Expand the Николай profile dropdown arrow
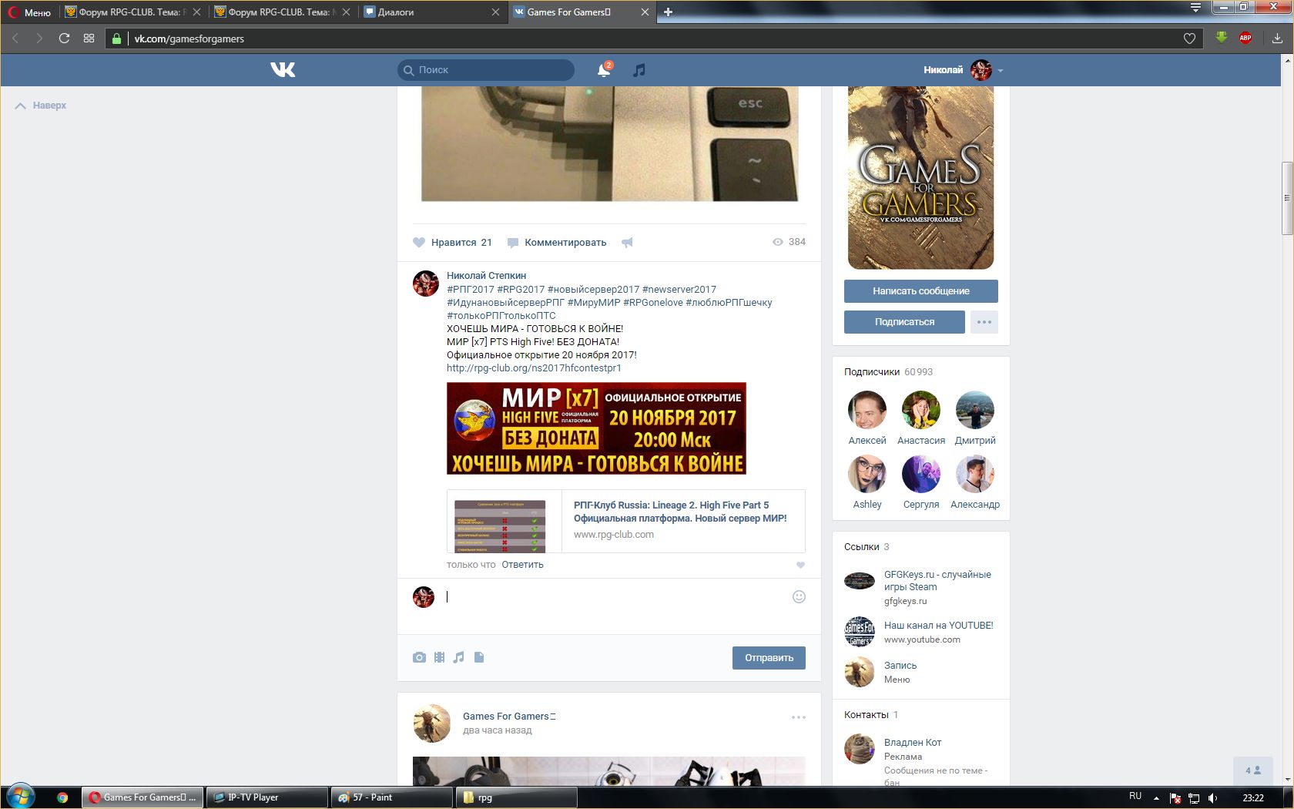1294x809 pixels. click(1001, 70)
